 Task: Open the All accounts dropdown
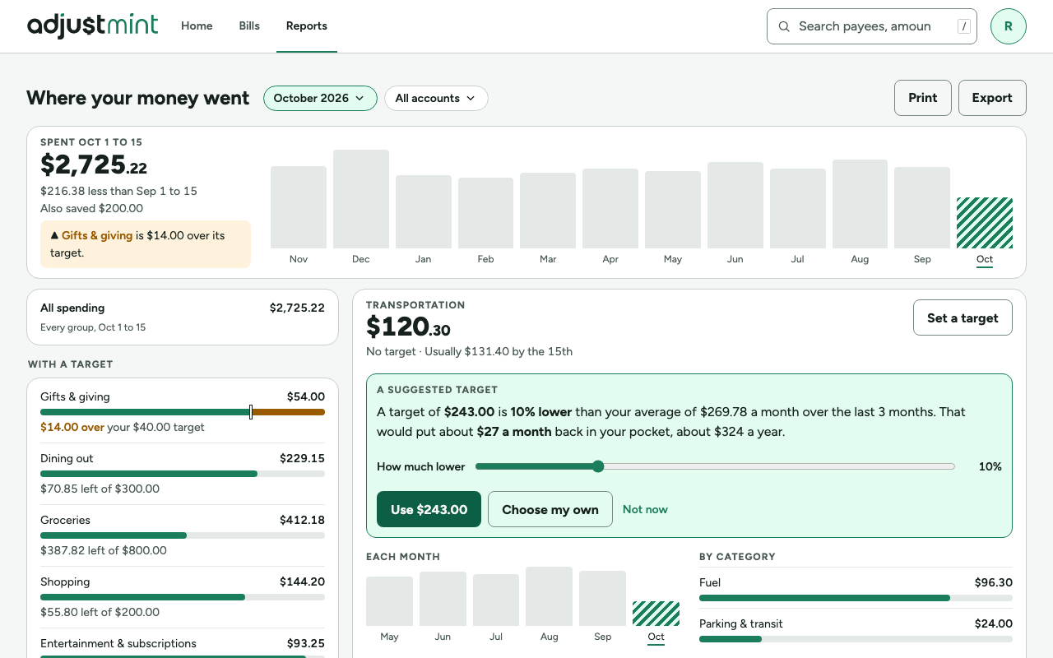coord(436,98)
